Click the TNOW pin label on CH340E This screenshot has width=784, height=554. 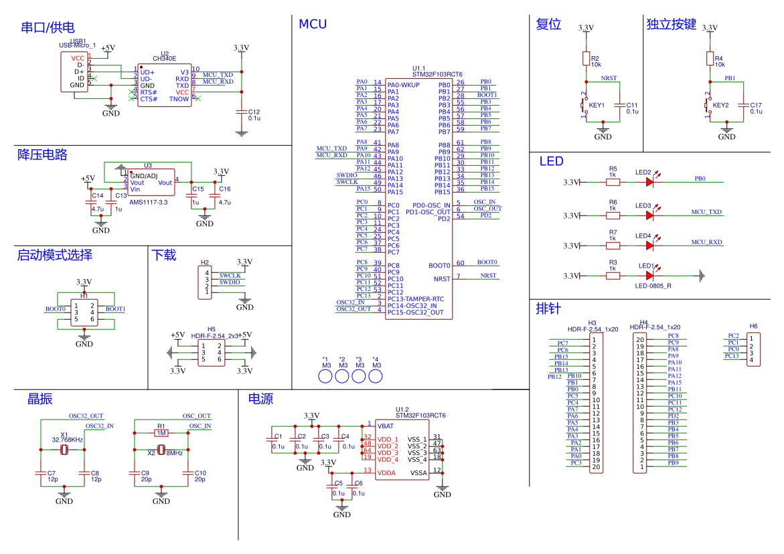[x=179, y=99]
